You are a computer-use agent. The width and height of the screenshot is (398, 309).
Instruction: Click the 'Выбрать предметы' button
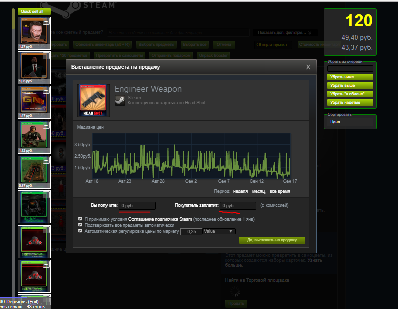point(157,45)
